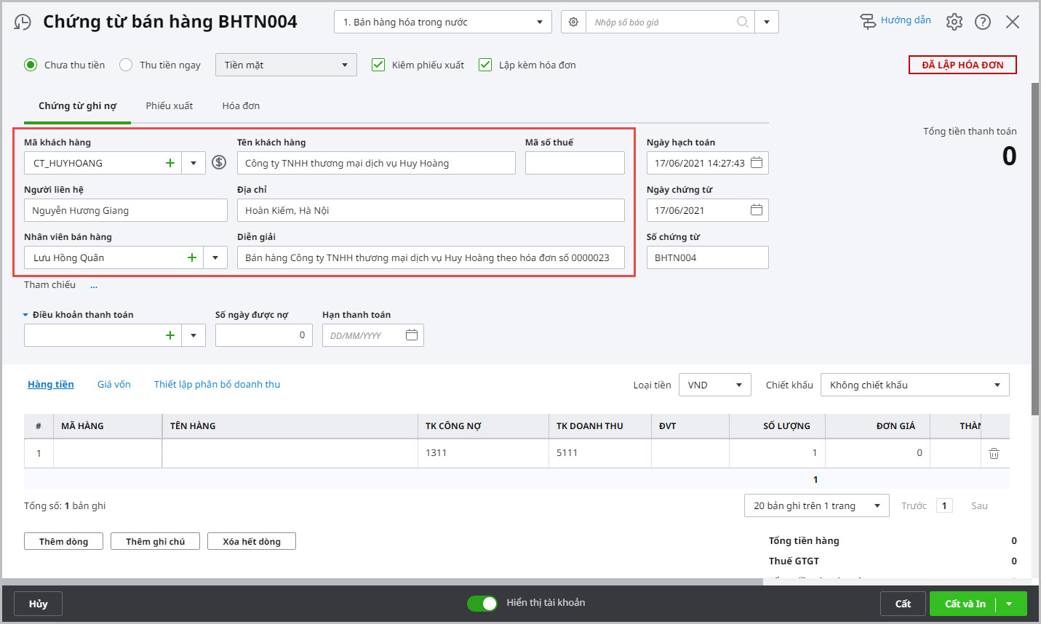Add new salesperson with green plus
Image resolution: width=1041 pixels, height=624 pixels.
click(x=192, y=257)
